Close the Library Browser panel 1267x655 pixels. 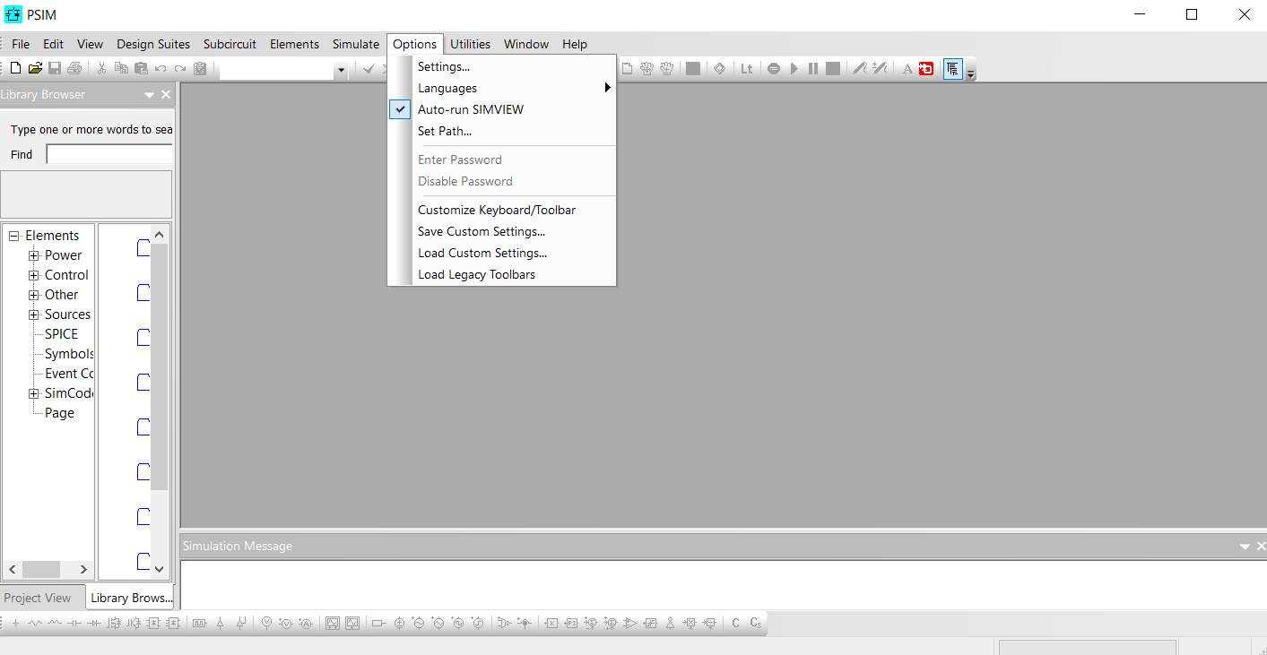[x=166, y=94]
